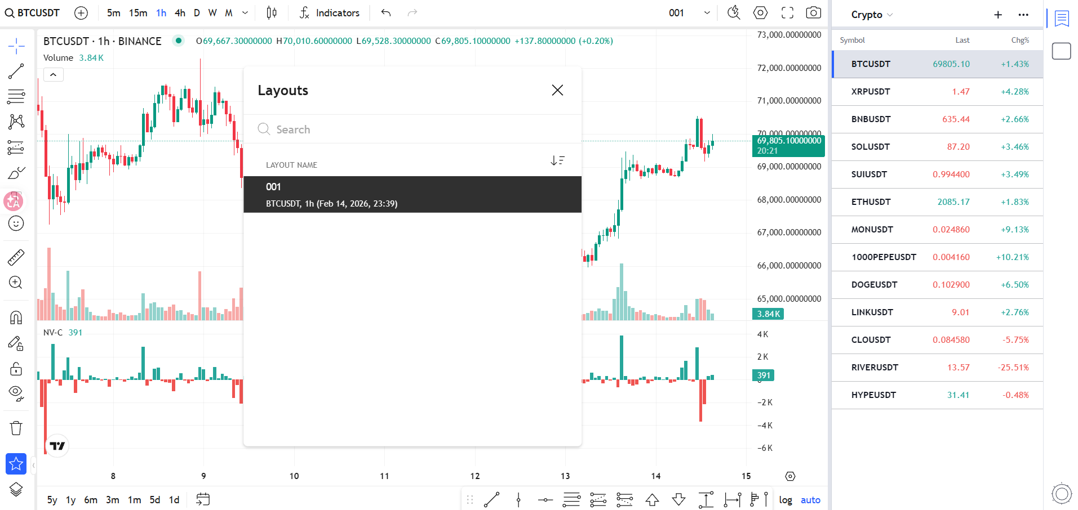The height and width of the screenshot is (510, 1078).
Task: Select the 1h timeframe
Action: coord(161,12)
